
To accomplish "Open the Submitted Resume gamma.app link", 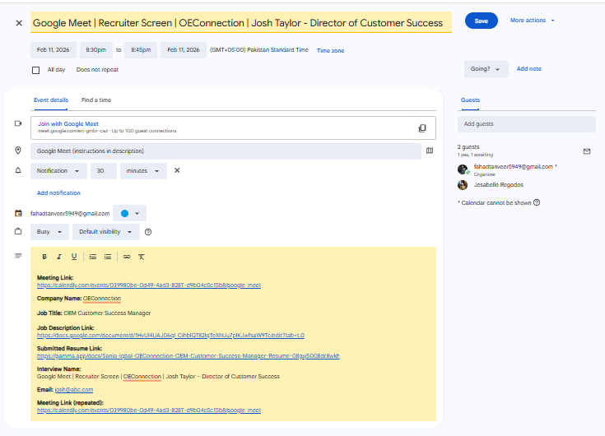I will click(188, 356).
